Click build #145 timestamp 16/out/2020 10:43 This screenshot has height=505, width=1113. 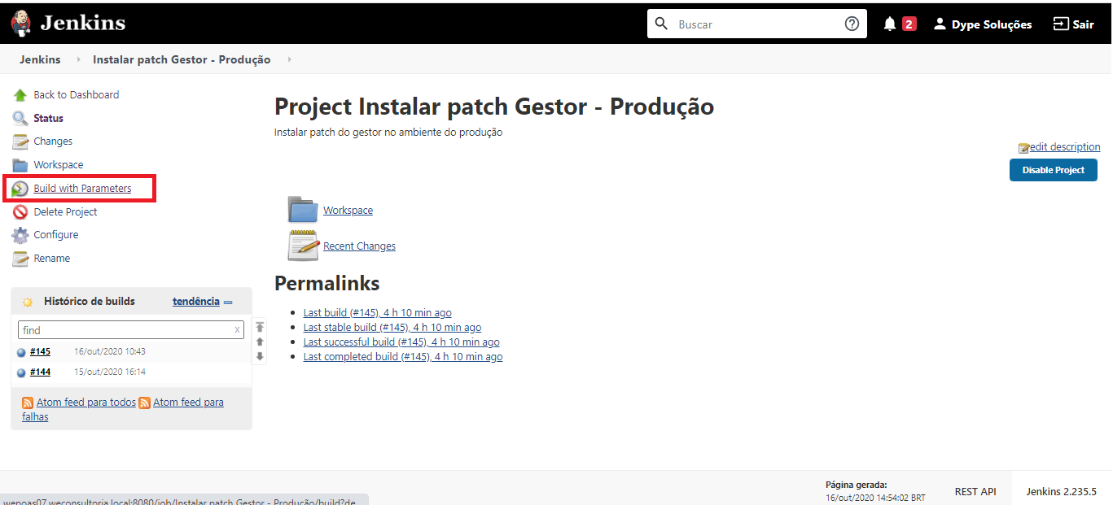[110, 352]
